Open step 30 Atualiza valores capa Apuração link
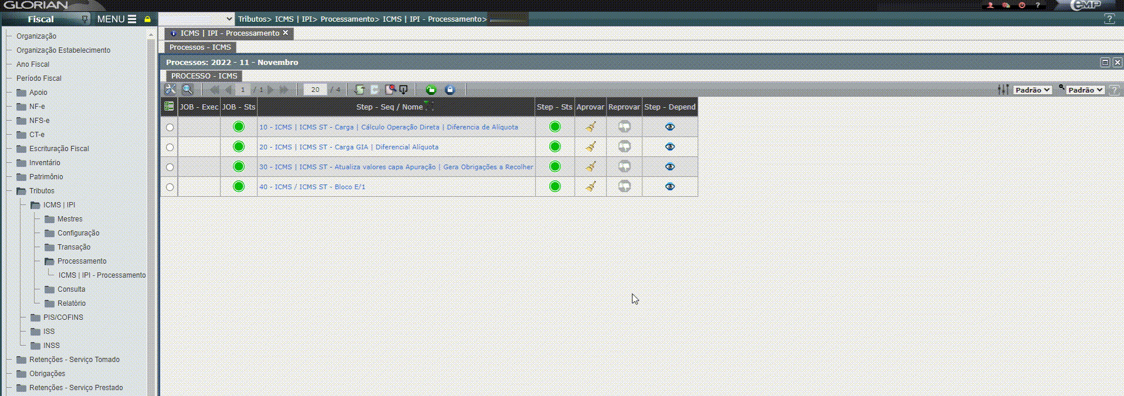Screen dimensions: 1124x396 pyautogui.click(x=396, y=167)
